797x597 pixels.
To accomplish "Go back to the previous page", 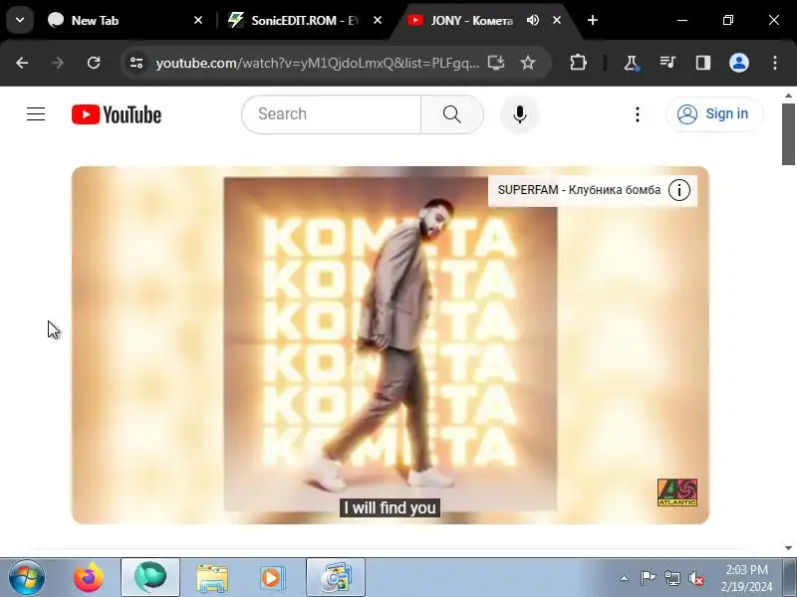I will (22, 63).
